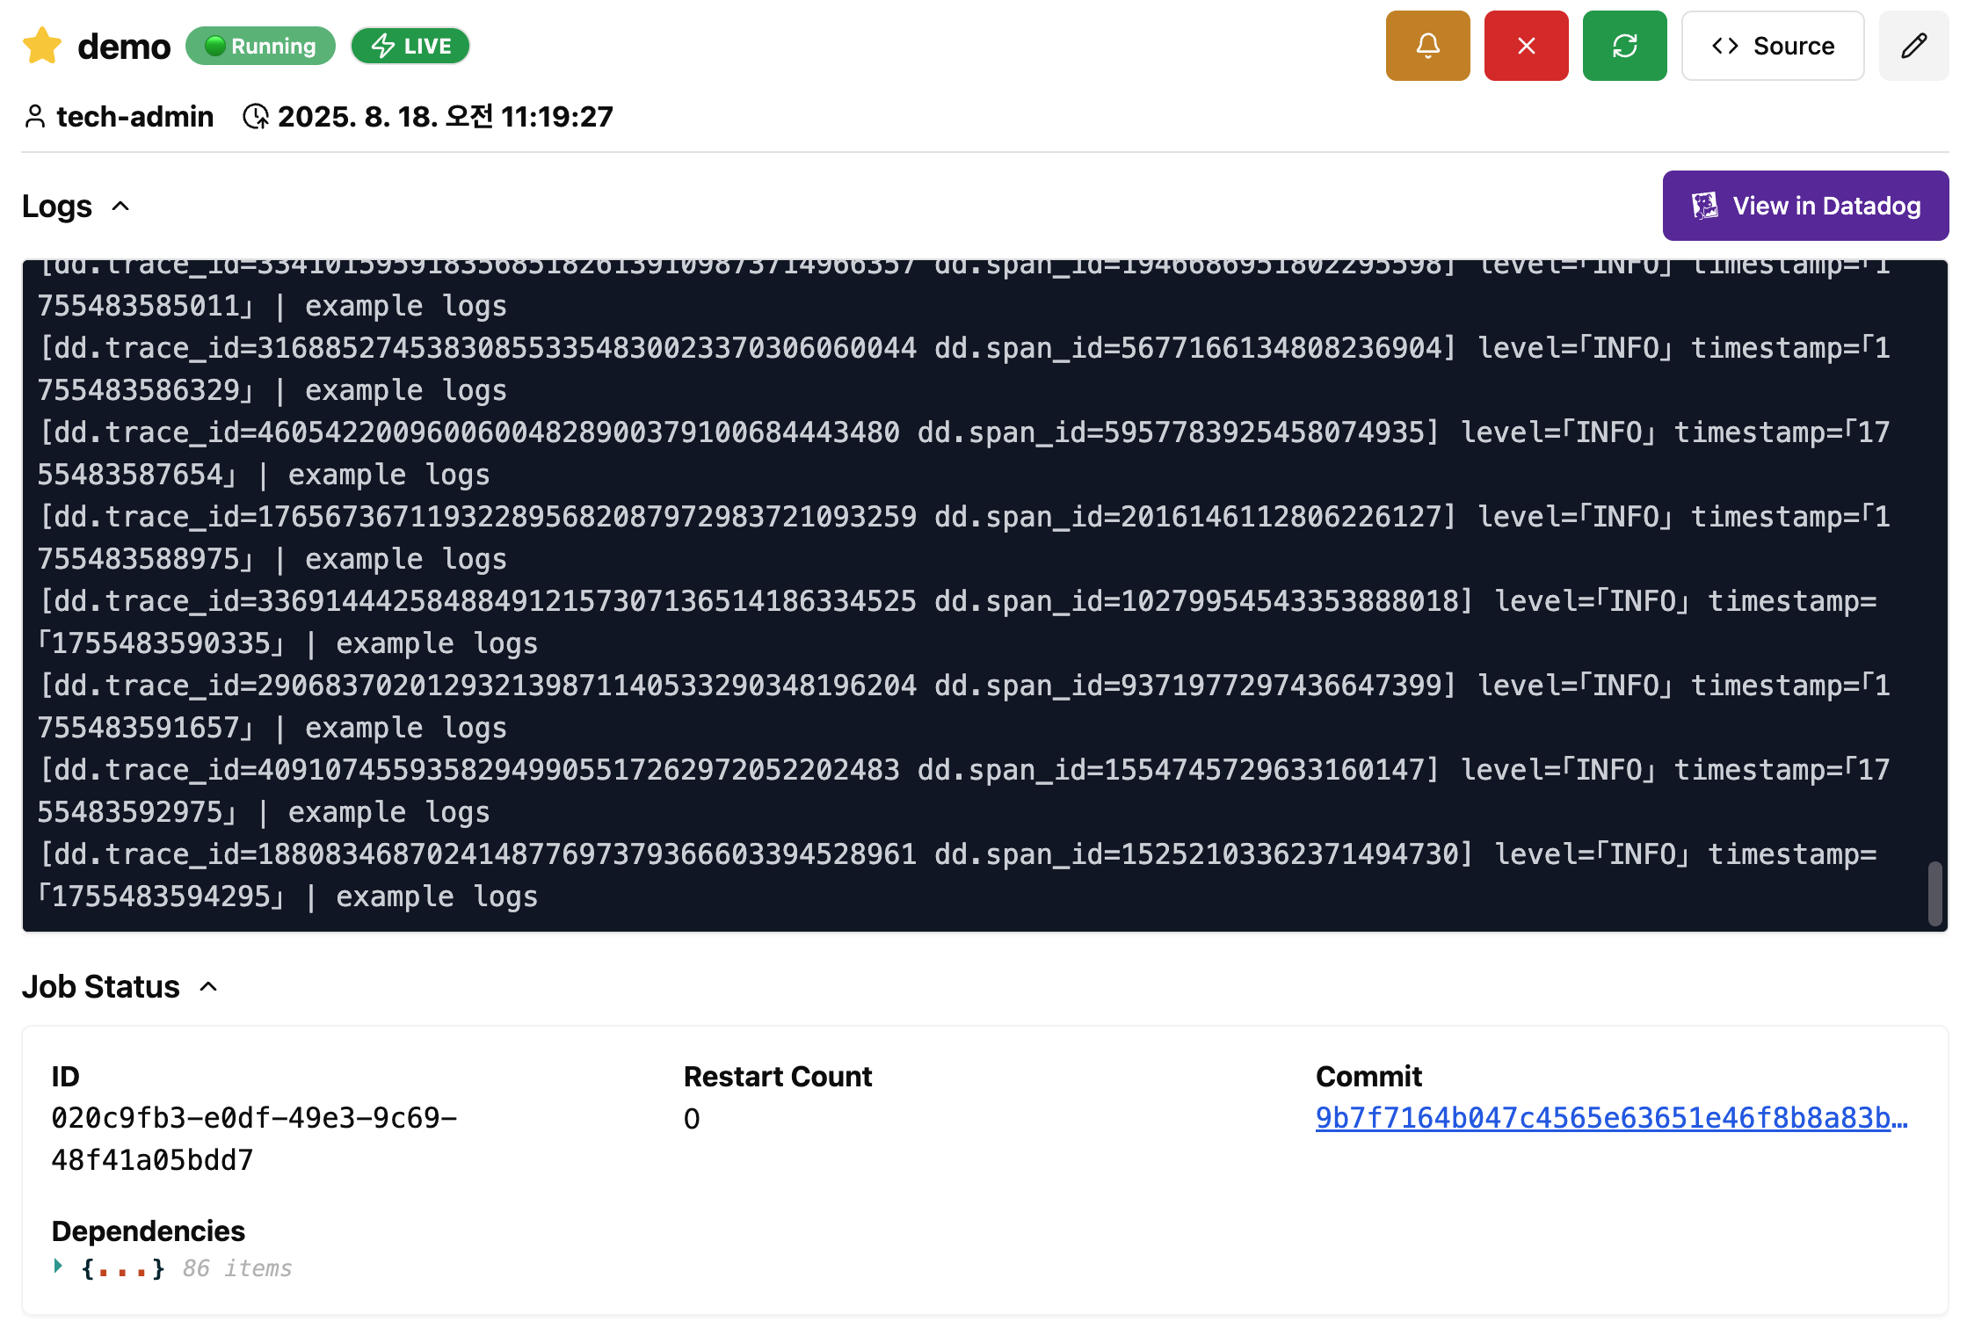This screenshot has height=1336, width=1967.
Task: Click log line with span_id=5957783925458074935
Action: coord(964,454)
